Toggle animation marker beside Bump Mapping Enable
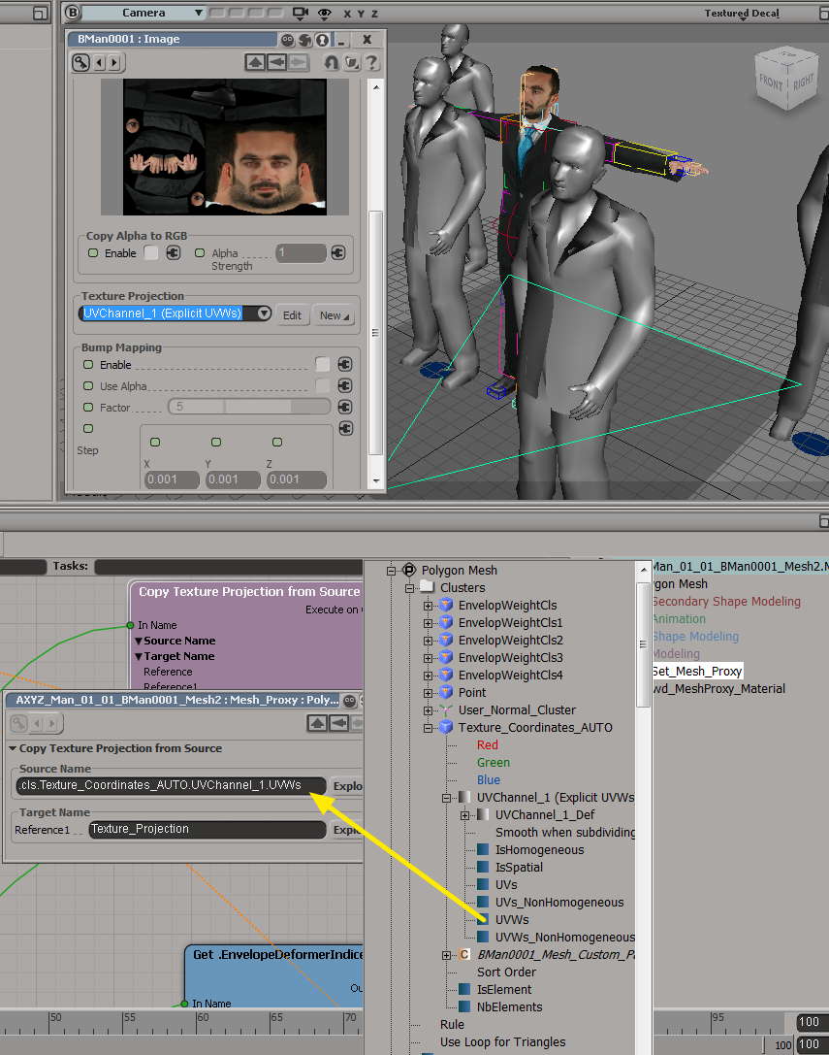The width and height of the screenshot is (829, 1055). click(x=88, y=365)
